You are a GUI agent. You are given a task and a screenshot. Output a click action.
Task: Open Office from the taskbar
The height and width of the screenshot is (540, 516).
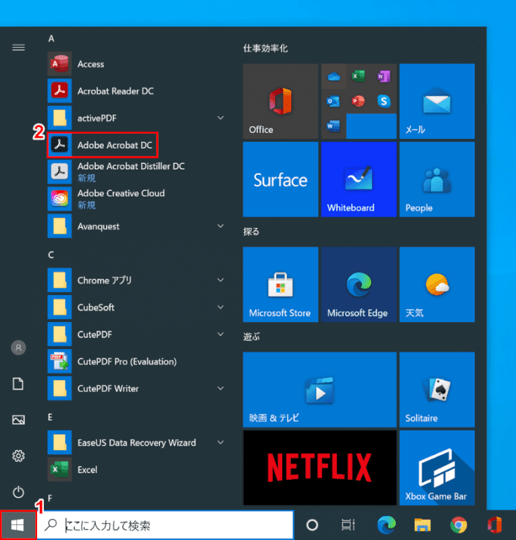click(x=494, y=525)
